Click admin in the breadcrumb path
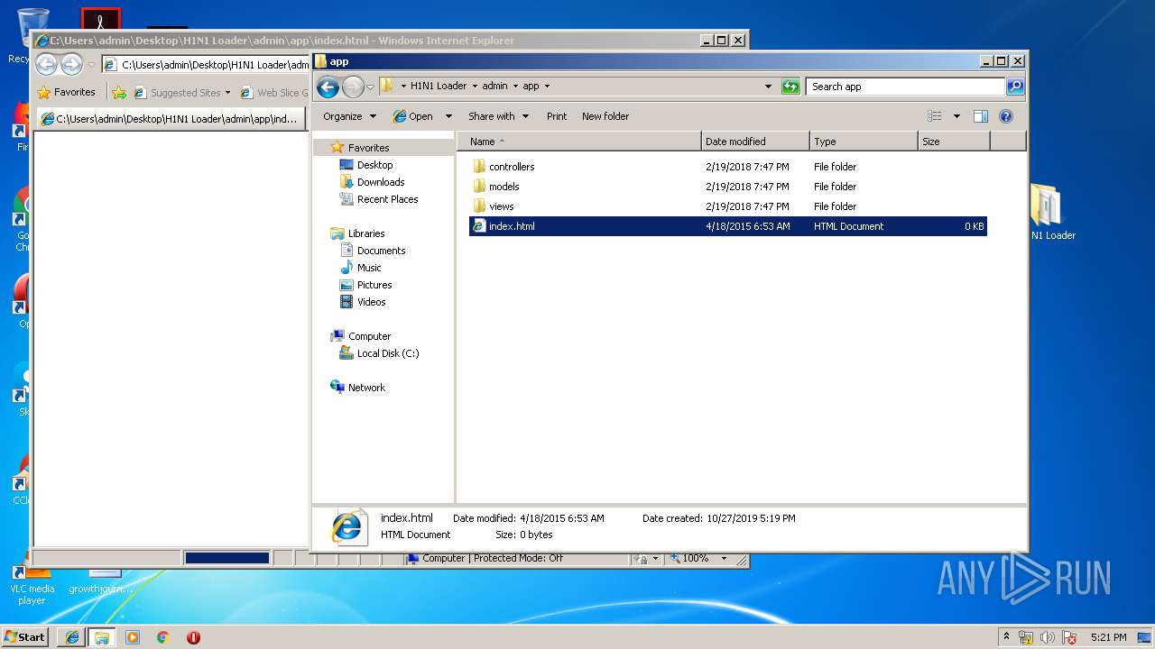The width and height of the screenshot is (1155, 649). tap(494, 87)
